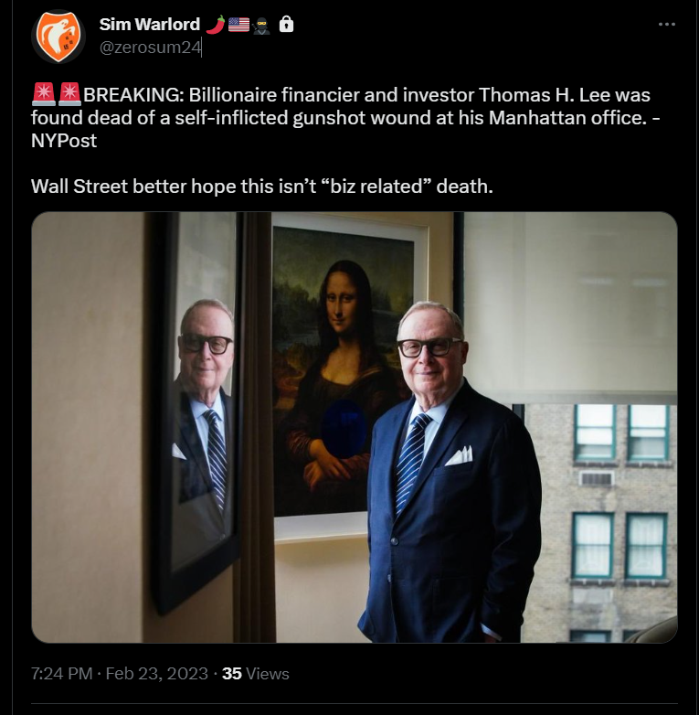This screenshot has width=699, height=715.
Task: Click the word BREAKING in tweet text
Action: [133, 95]
